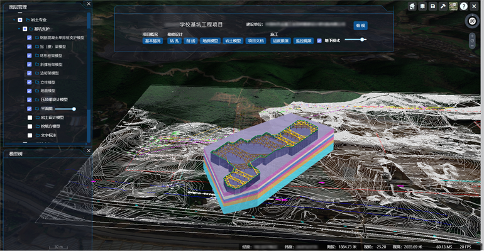Collapse the 岩土专业 tree node

tap(14, 20)
